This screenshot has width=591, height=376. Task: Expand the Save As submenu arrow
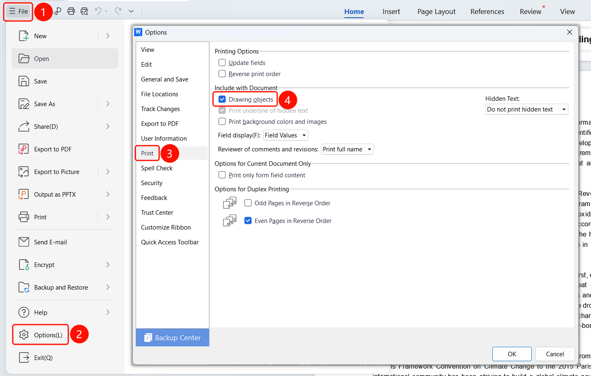click(x=108, y=104)
